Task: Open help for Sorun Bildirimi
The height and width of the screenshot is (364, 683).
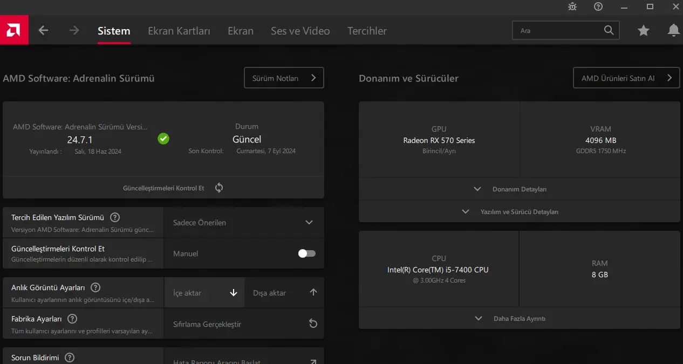Action: point(70,358)
